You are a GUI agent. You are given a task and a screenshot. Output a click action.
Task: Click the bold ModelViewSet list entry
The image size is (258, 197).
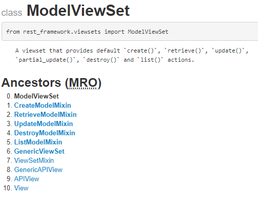36,96
